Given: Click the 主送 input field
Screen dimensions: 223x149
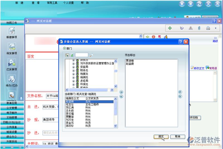Looking at the screenshot, I should [x=51, y=107].
